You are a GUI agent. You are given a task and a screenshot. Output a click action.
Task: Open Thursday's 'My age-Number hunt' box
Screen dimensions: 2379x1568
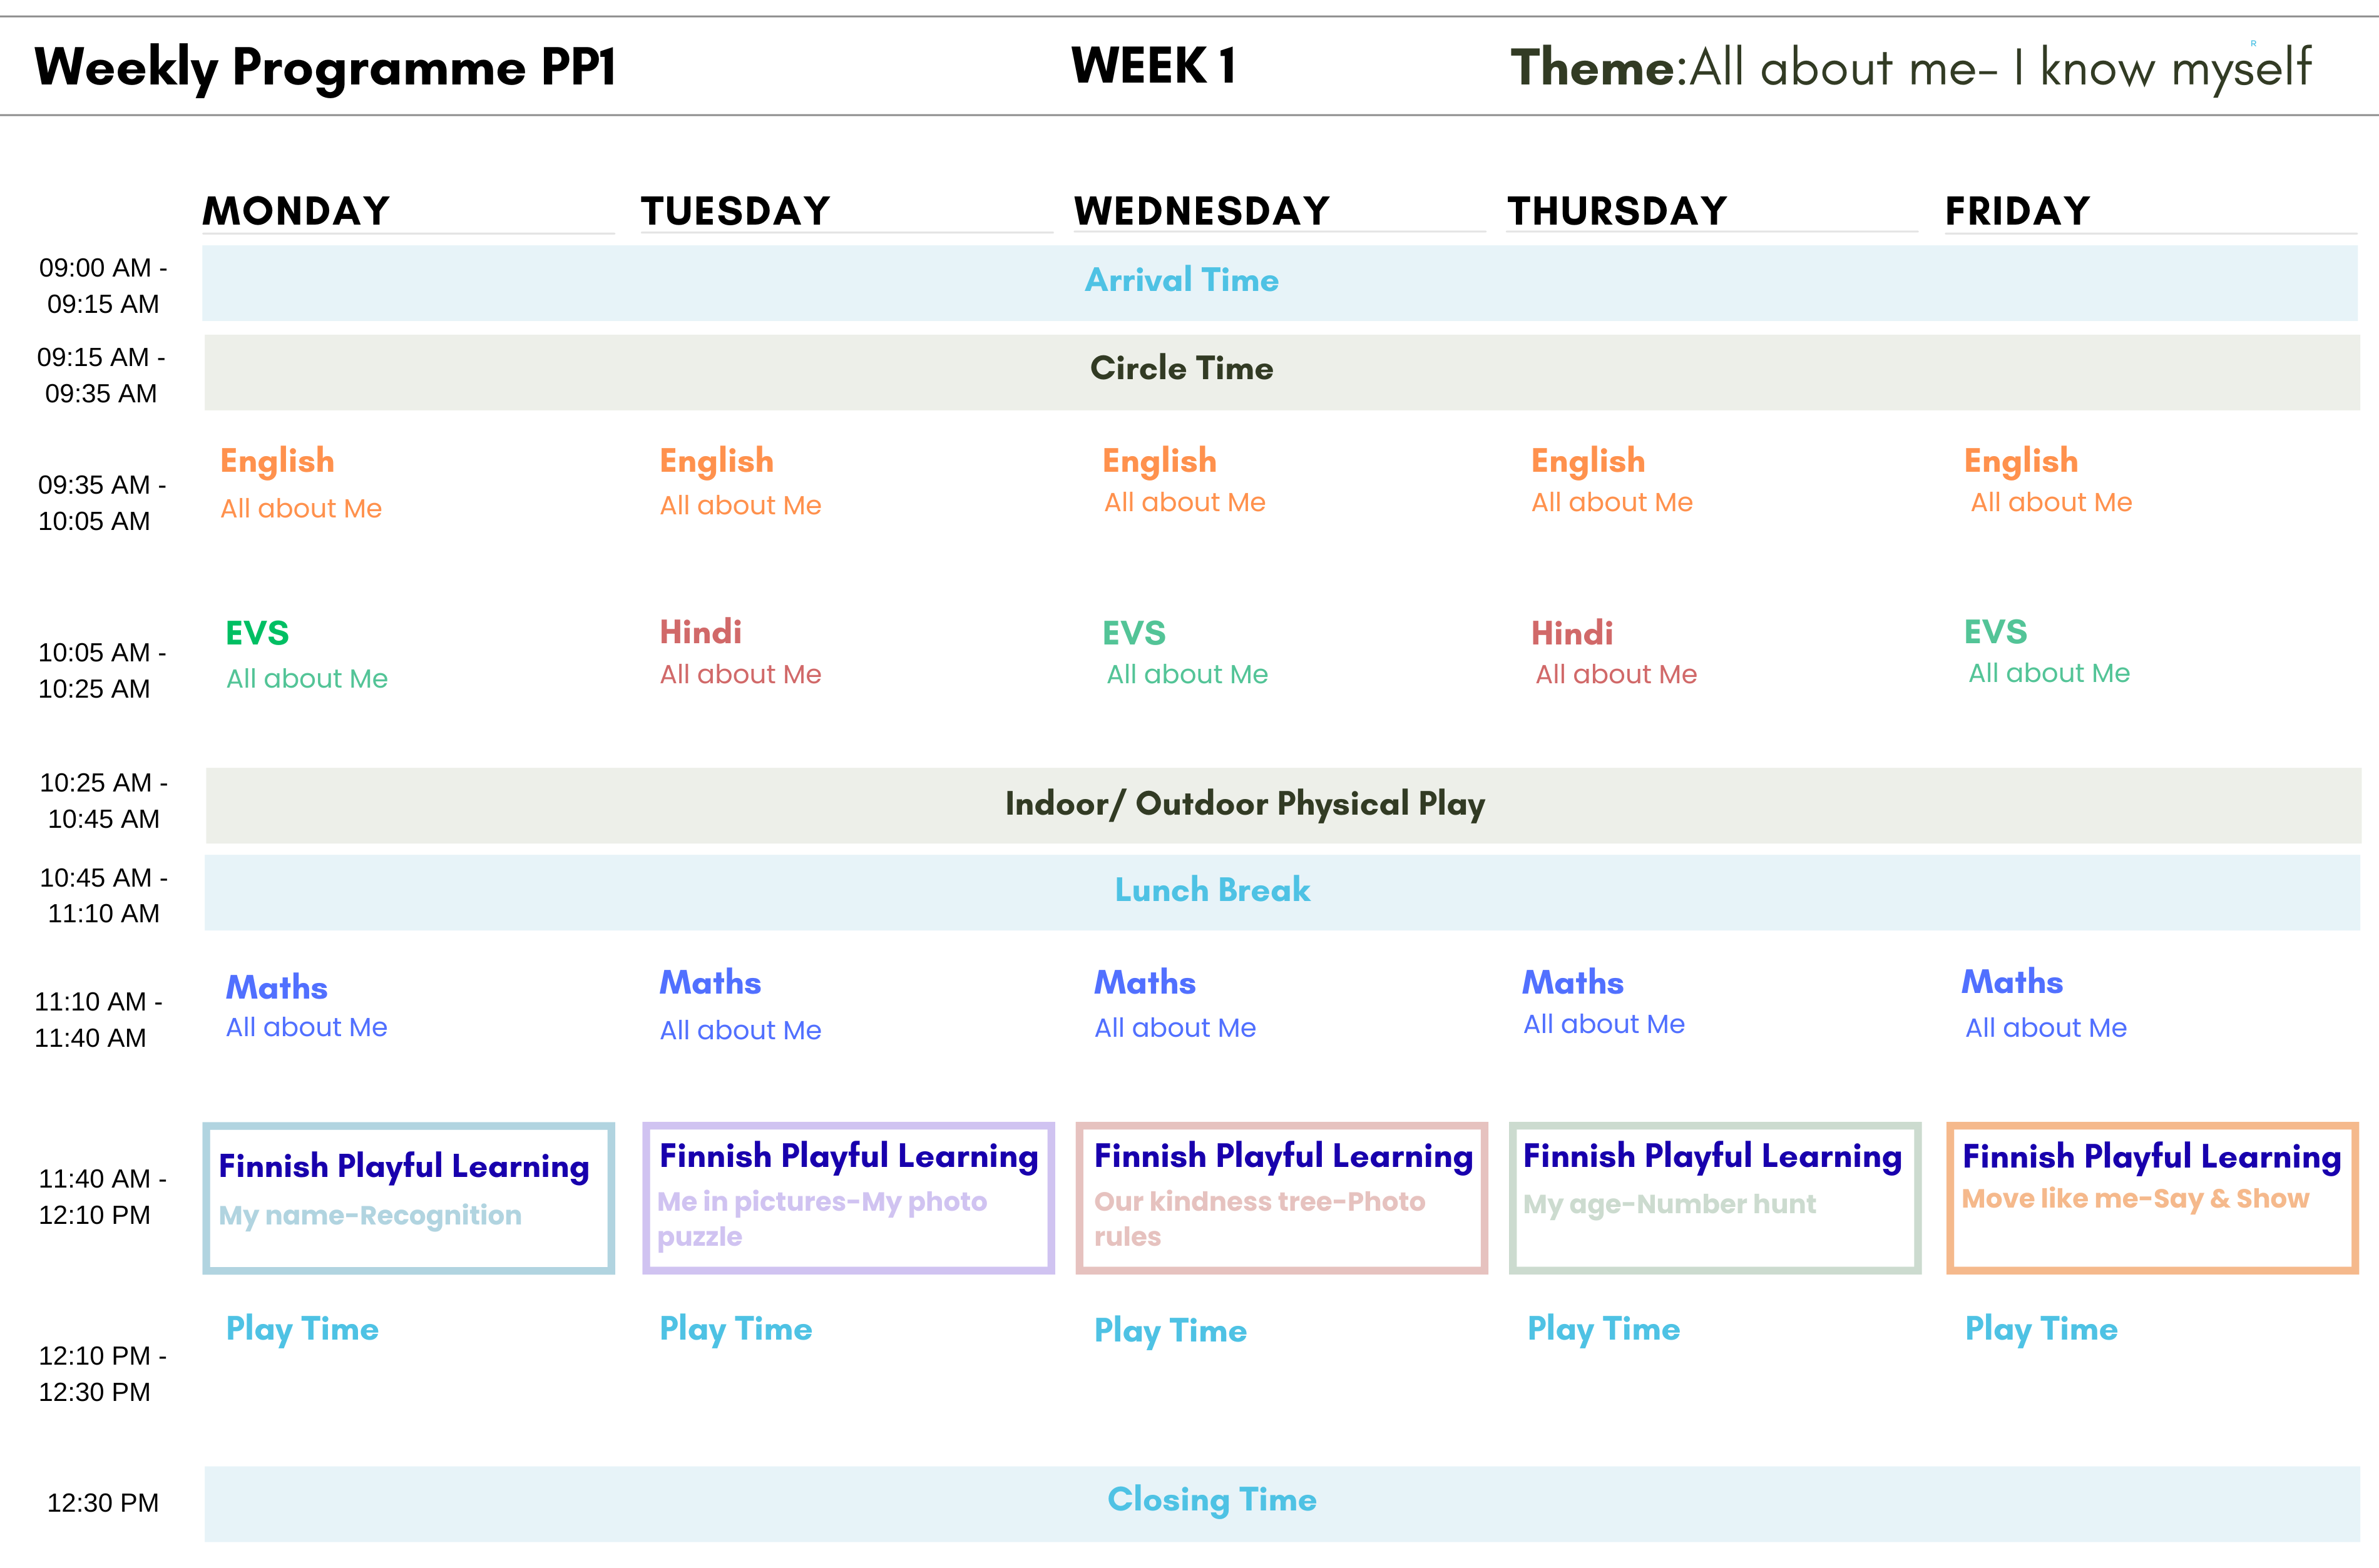1714,1198
